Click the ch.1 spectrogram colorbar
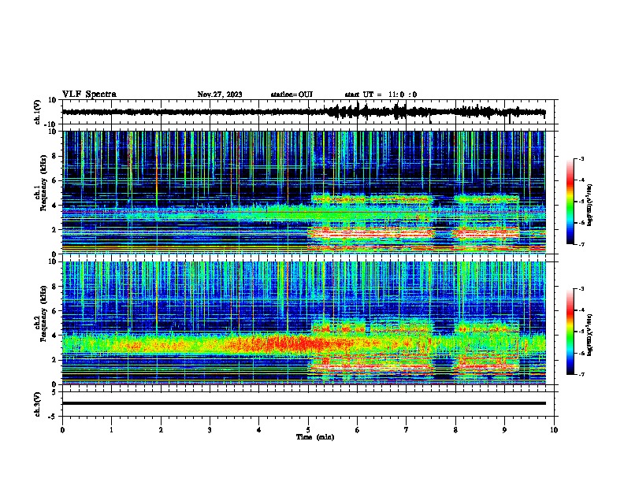The image size is (624, 482). tap(570, 202)
